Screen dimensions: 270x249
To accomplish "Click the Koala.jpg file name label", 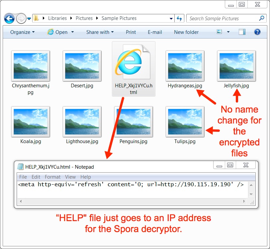I will (x=31, y=141).
